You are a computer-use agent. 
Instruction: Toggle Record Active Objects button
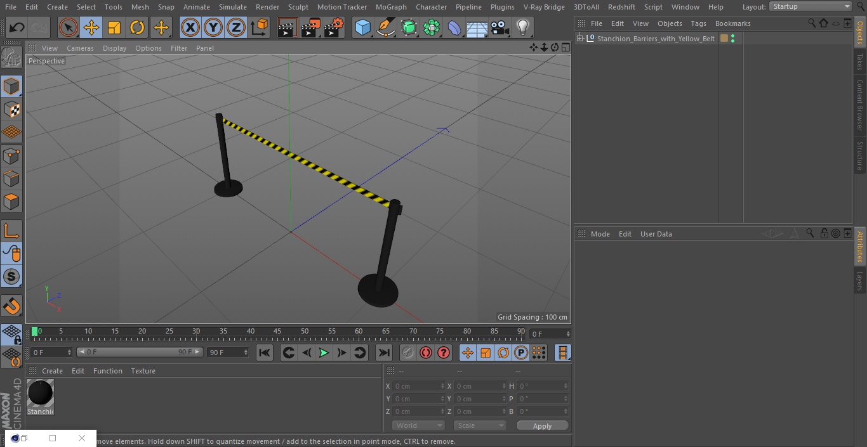point(407,353)
